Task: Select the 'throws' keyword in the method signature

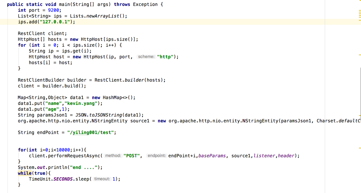Action: 122,4
